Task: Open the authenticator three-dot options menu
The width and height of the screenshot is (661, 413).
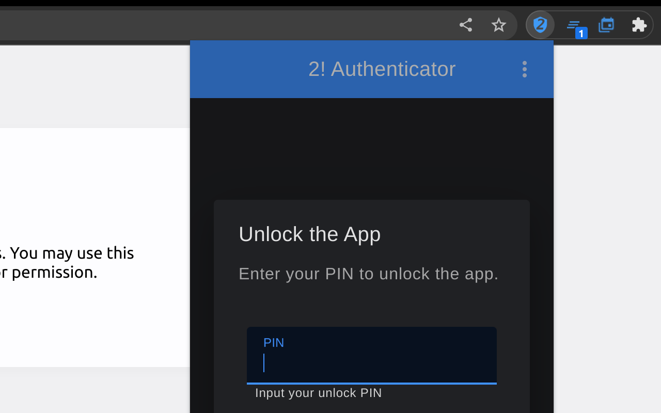Action: (524, 69)
